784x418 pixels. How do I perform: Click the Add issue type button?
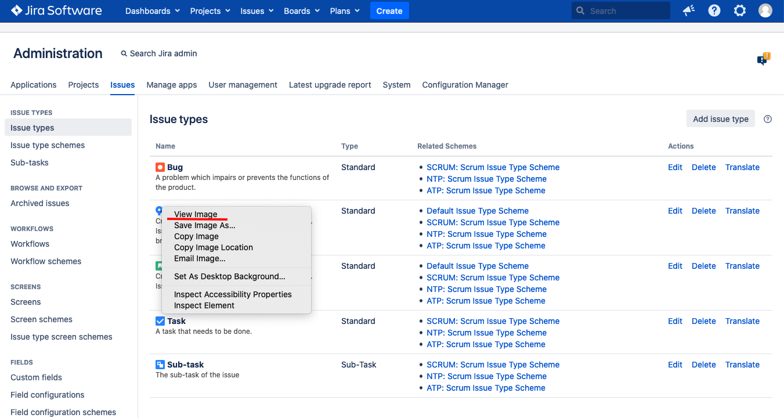721,119
